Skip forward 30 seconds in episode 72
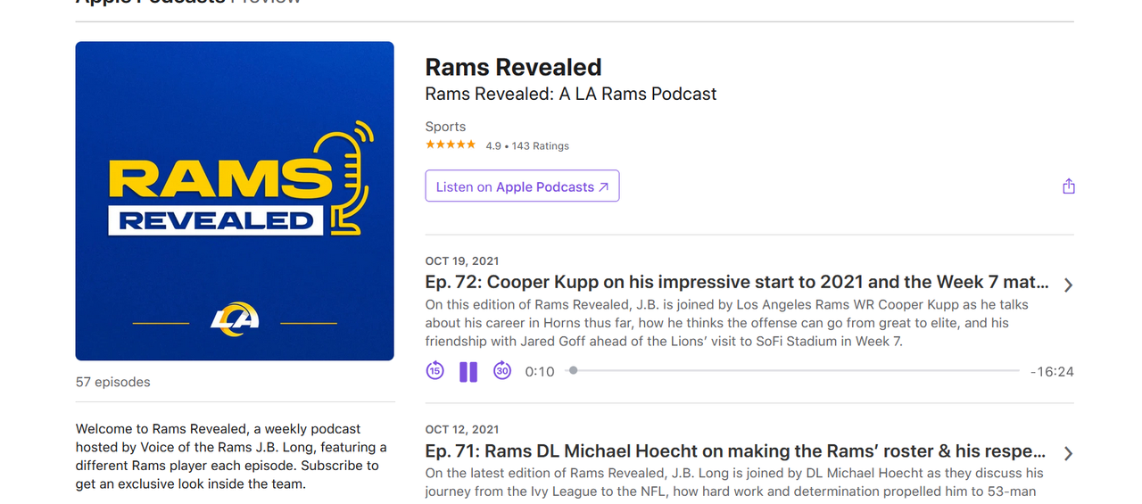 502,371
